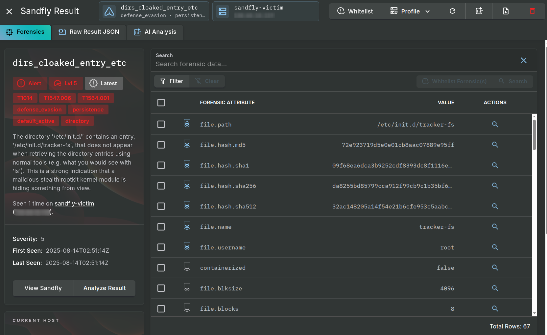Image resolution: width=547 pixels, height=335 pixels.
Task: Click the shield icon beside file.hash.md5
Action: (x=187, y=144)
